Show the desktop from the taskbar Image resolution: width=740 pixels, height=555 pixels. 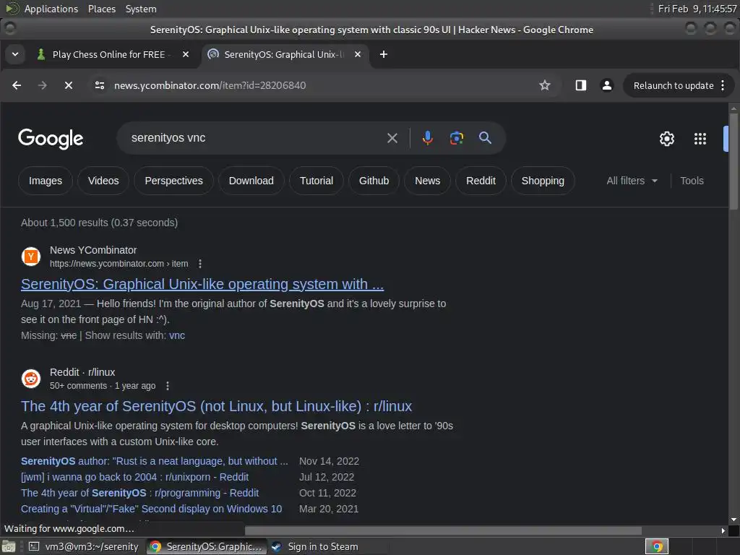tap(9, 546)
